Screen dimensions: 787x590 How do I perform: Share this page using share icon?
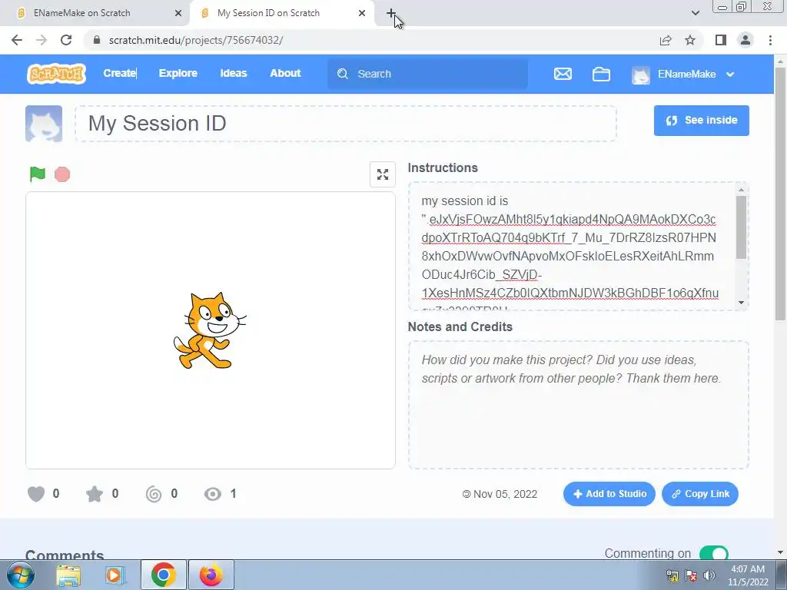(x=666, y=40)
